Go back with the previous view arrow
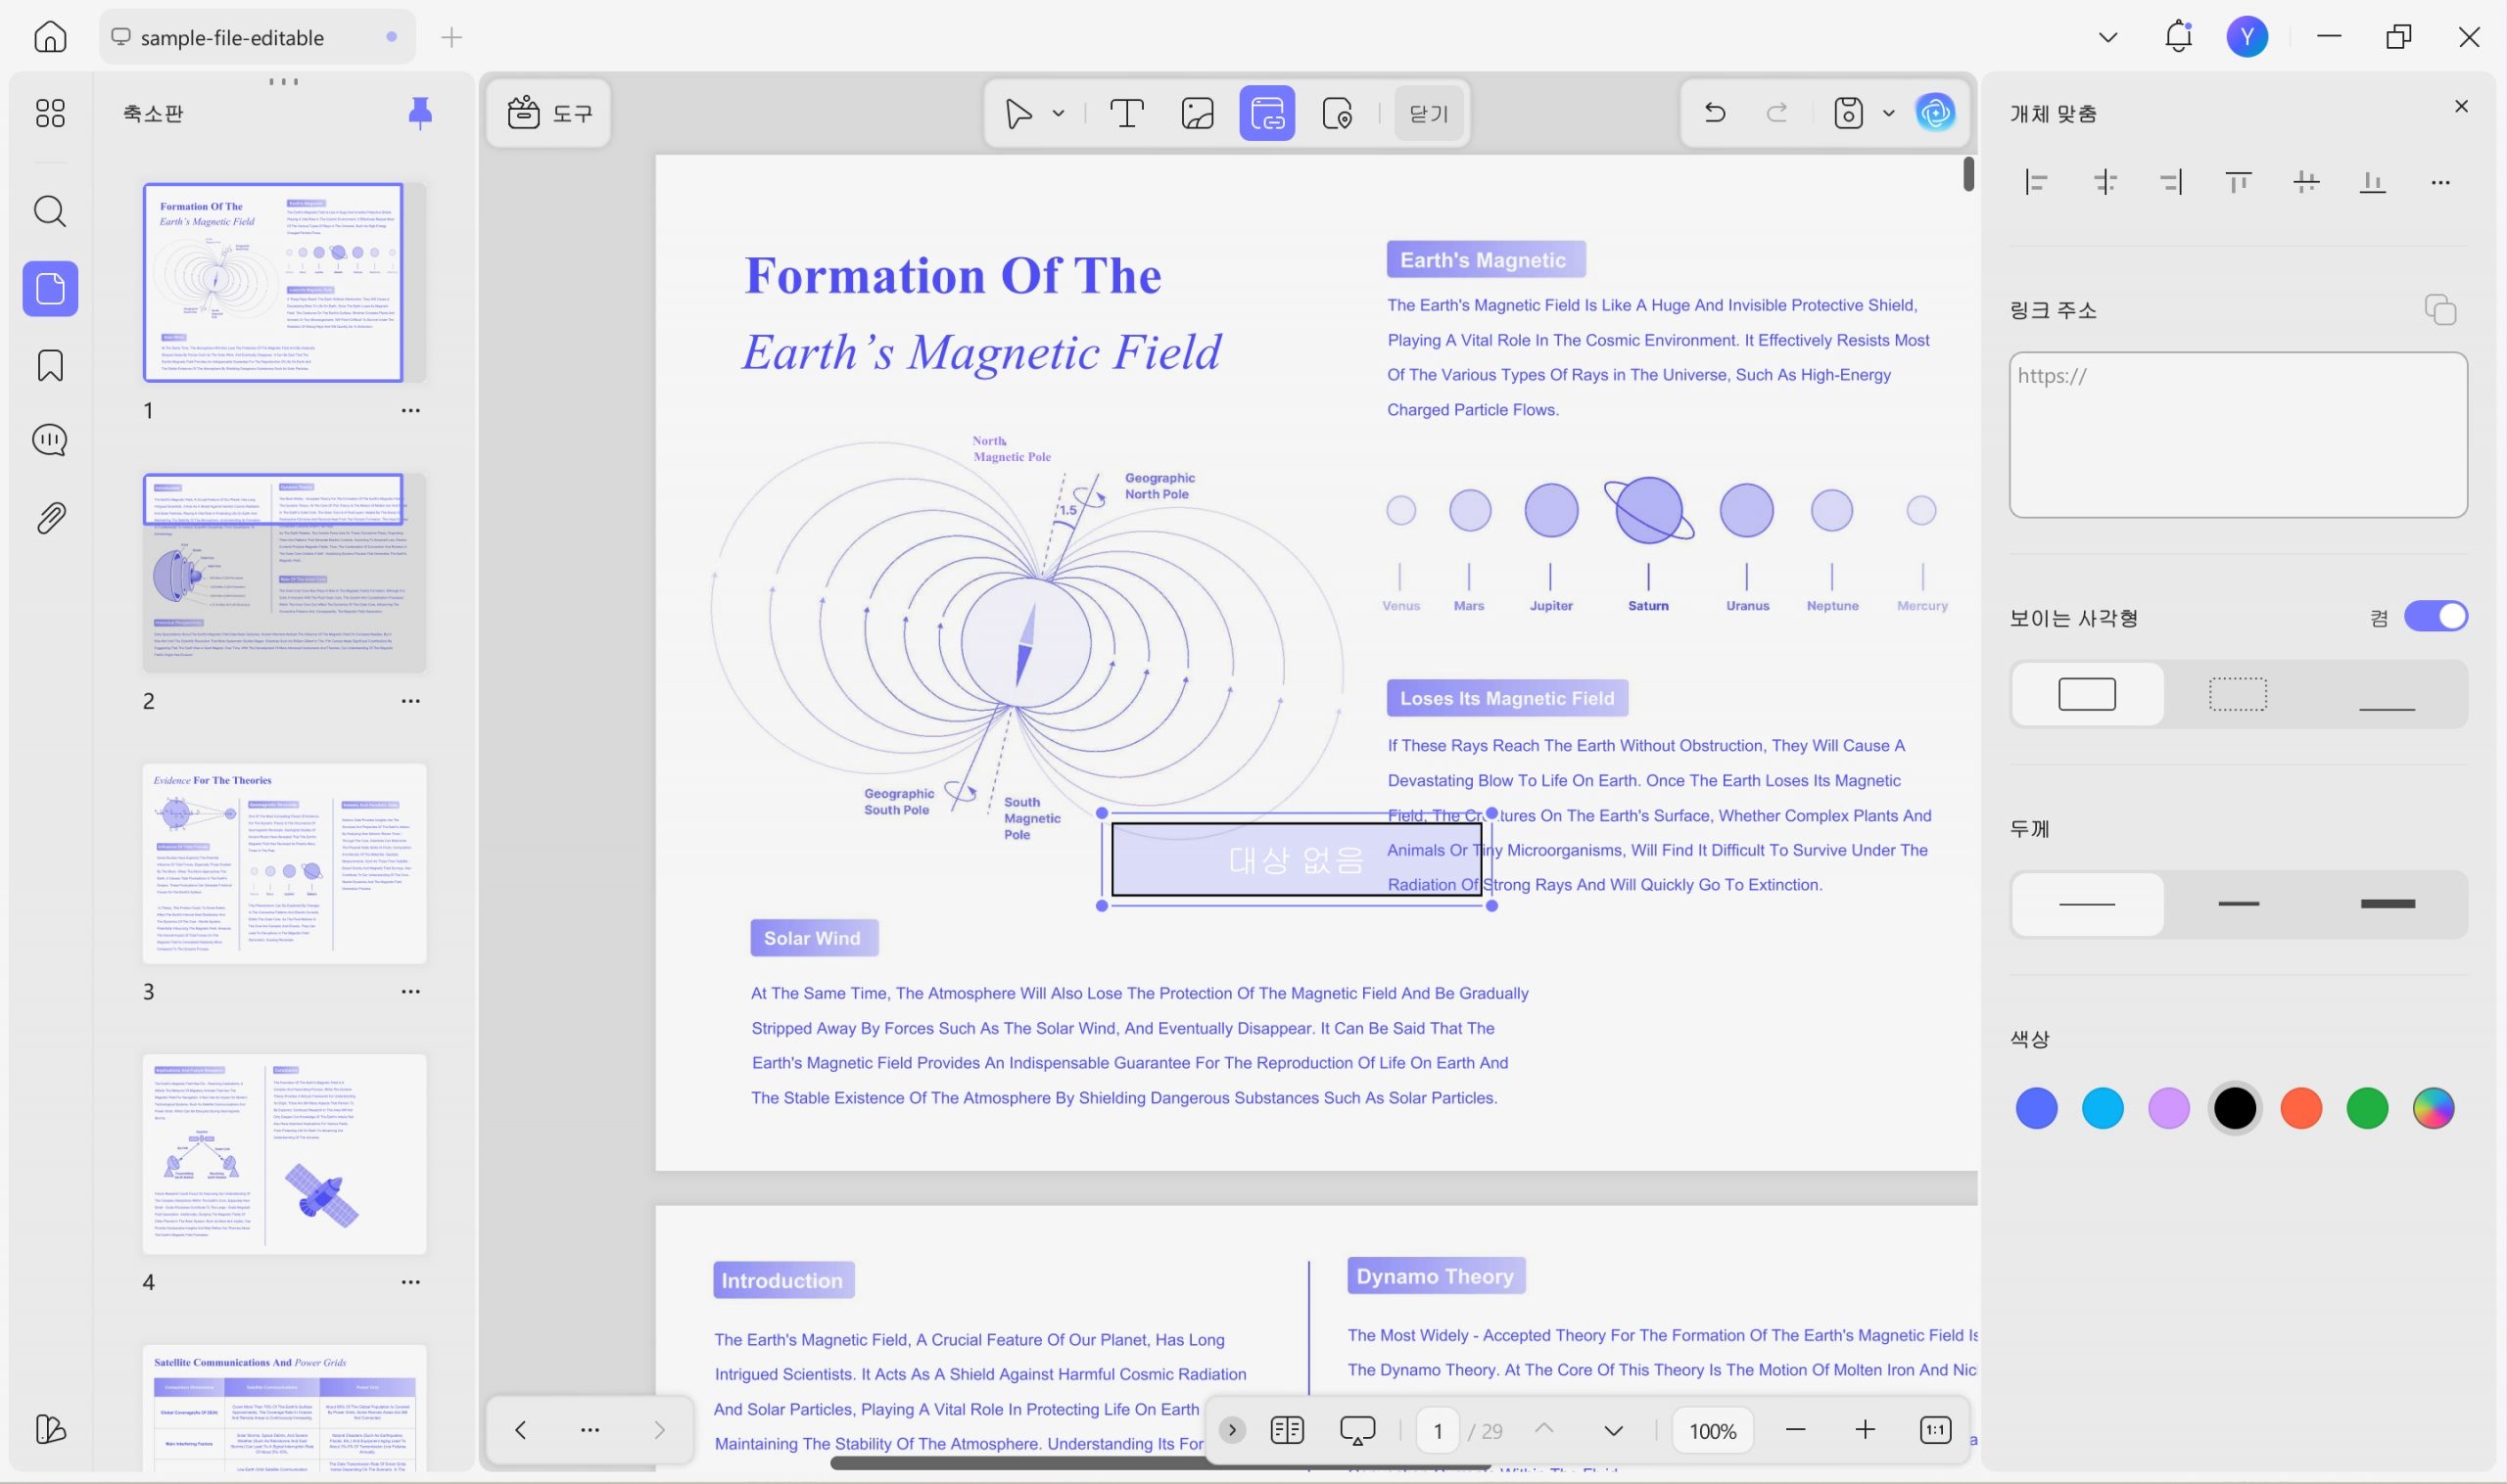 click(x=520, y=1430)
